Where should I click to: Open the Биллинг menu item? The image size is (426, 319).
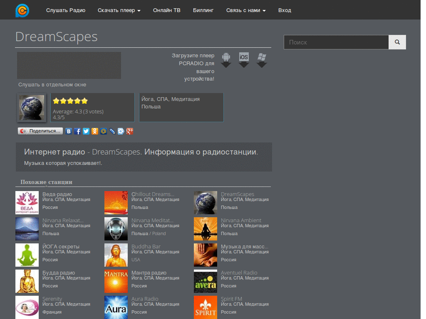click(x=203, y=10)
